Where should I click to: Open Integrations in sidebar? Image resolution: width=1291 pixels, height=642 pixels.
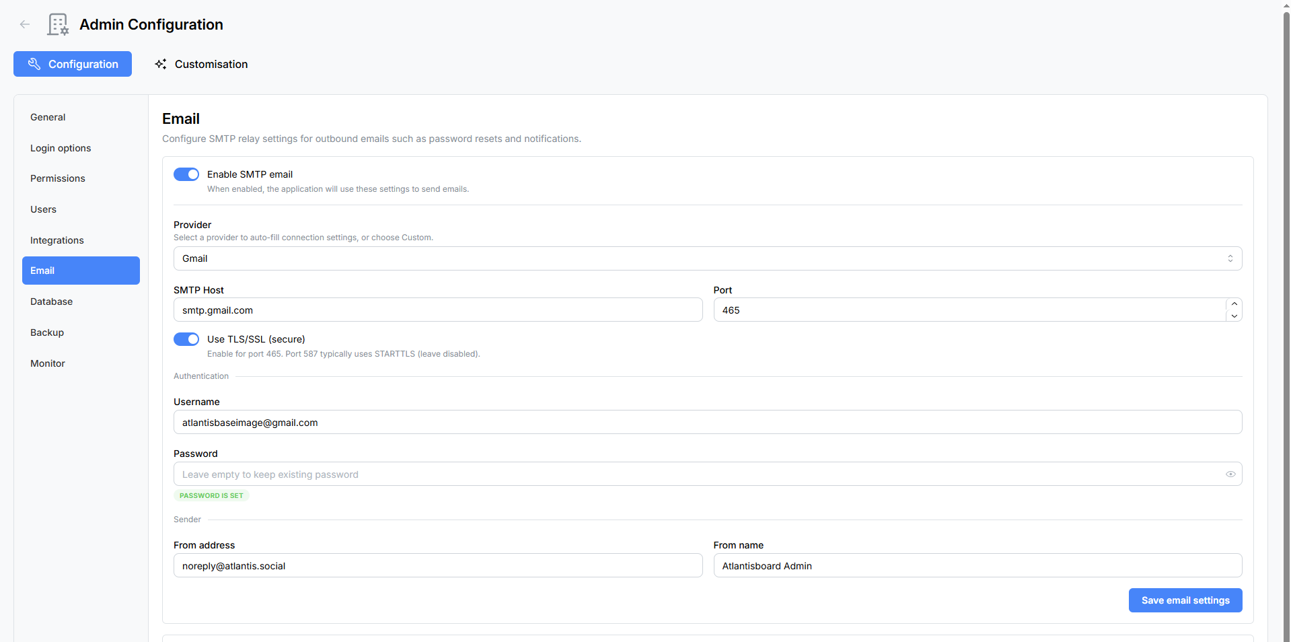(81, 240)
